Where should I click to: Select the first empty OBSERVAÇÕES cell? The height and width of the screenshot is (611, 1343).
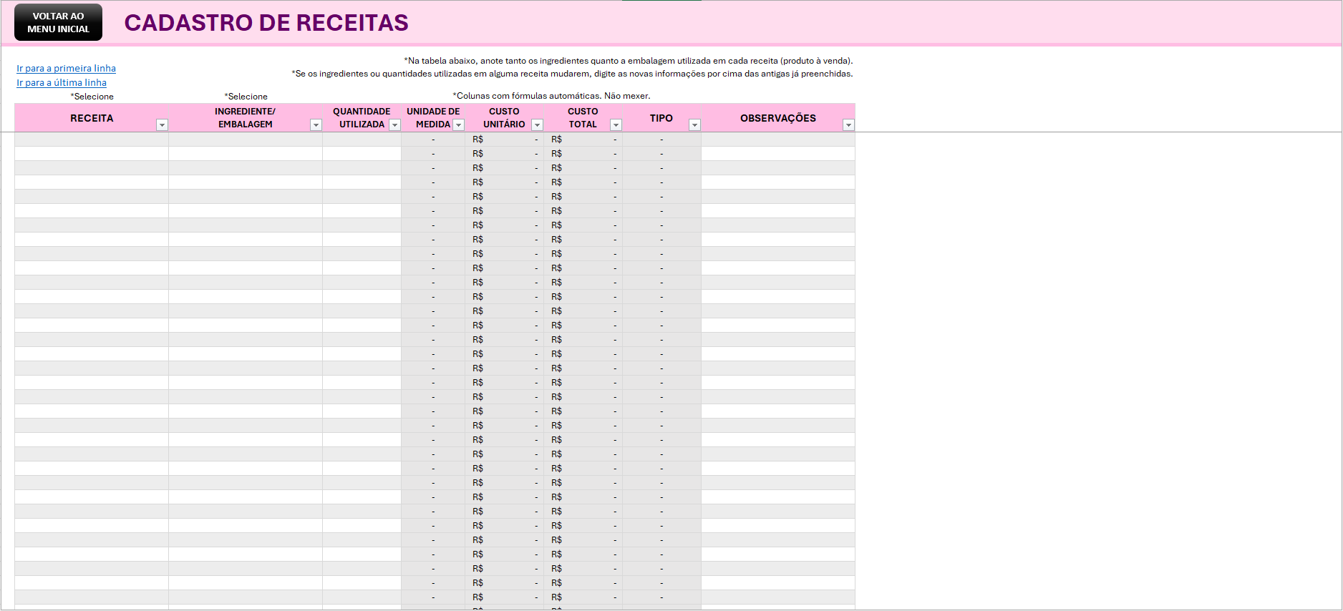[x=778, y=140]
